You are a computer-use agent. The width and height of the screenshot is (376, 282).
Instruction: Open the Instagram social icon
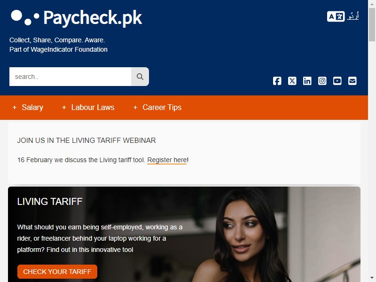pos(322,81)
